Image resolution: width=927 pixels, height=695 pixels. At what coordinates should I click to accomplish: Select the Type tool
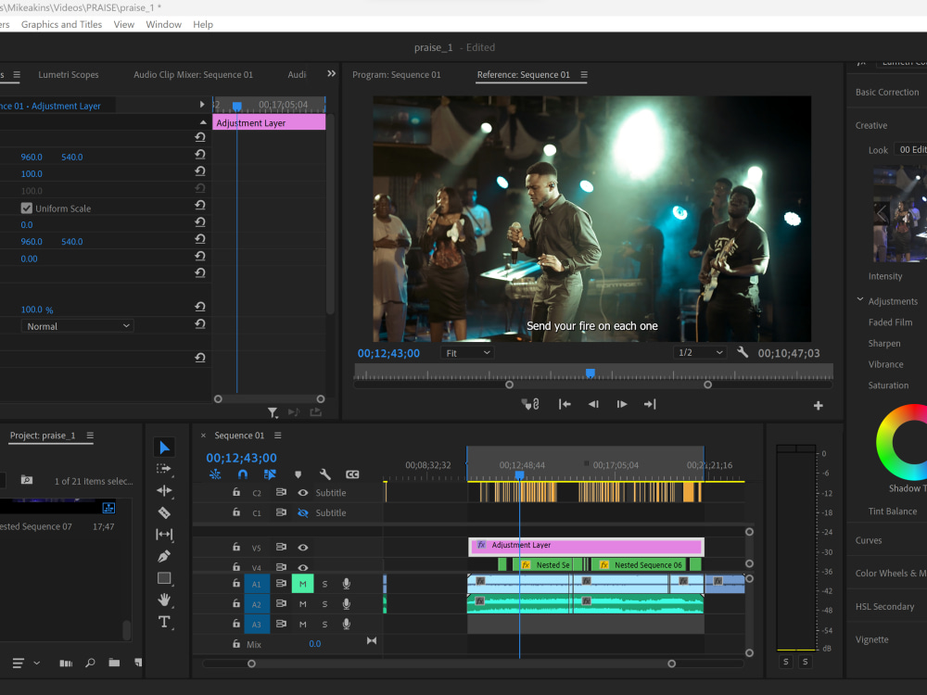click(164, 622)
